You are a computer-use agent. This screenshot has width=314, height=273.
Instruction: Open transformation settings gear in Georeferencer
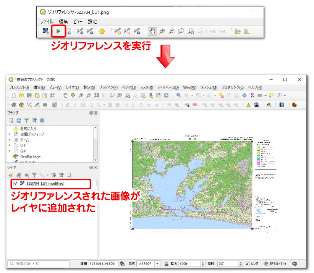[x=102, y=31]
